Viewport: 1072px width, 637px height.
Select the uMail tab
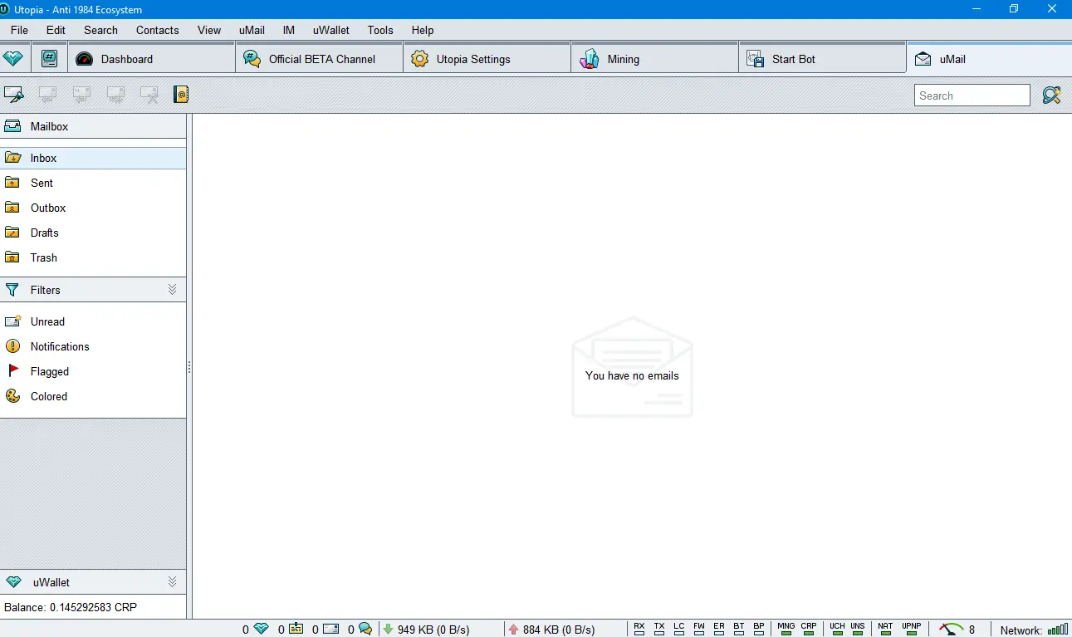[x=989, y=59]
